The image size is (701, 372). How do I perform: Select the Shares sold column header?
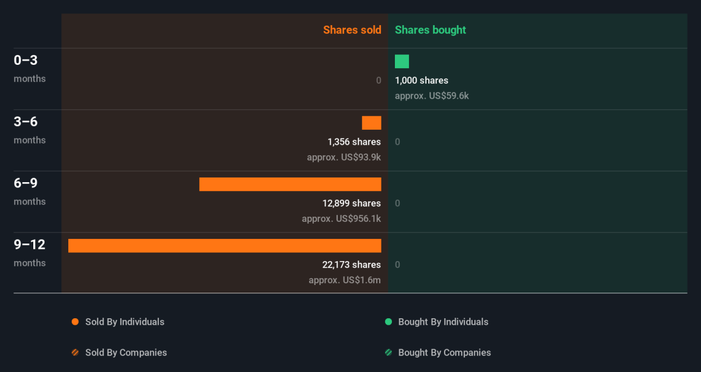352,30
